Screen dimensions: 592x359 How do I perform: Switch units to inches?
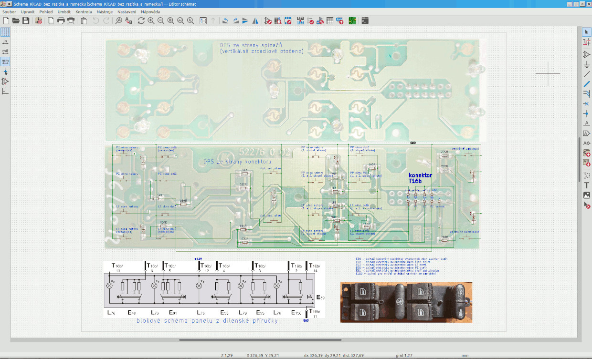pyautogui.click(x=5, y=42)
